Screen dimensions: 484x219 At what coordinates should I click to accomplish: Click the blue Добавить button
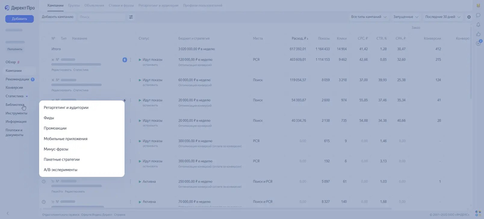[20, 19]
